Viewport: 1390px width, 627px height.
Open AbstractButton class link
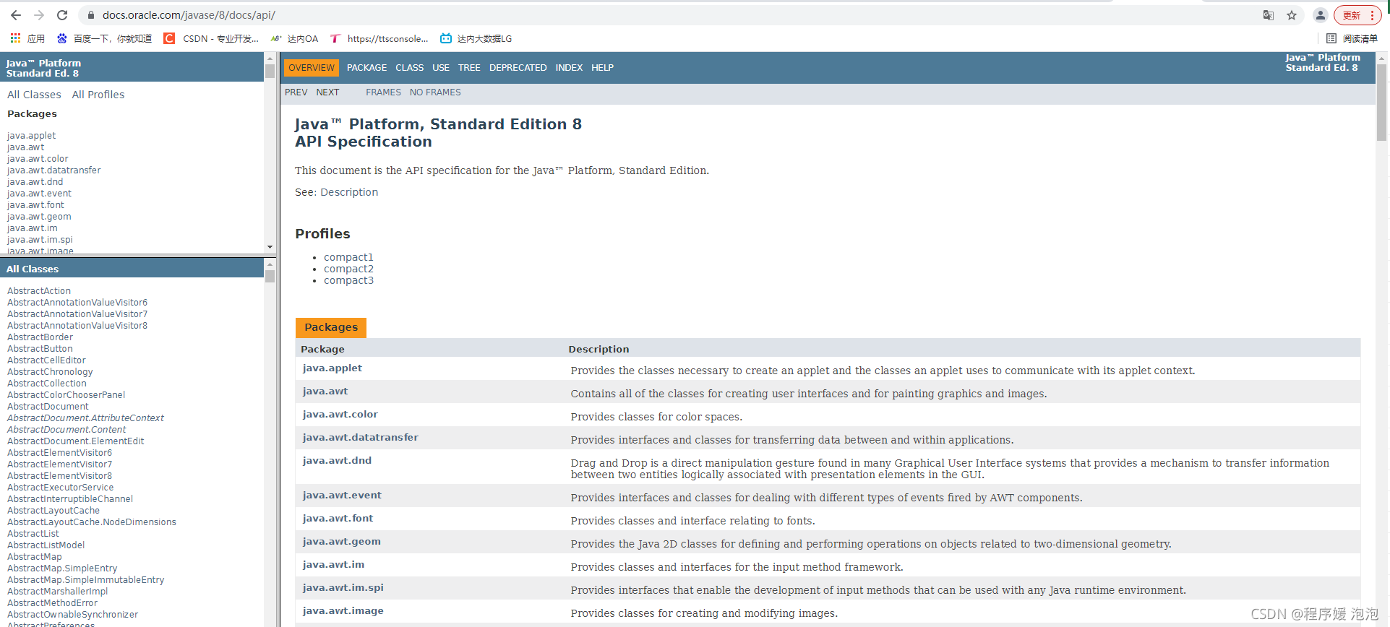40,349
